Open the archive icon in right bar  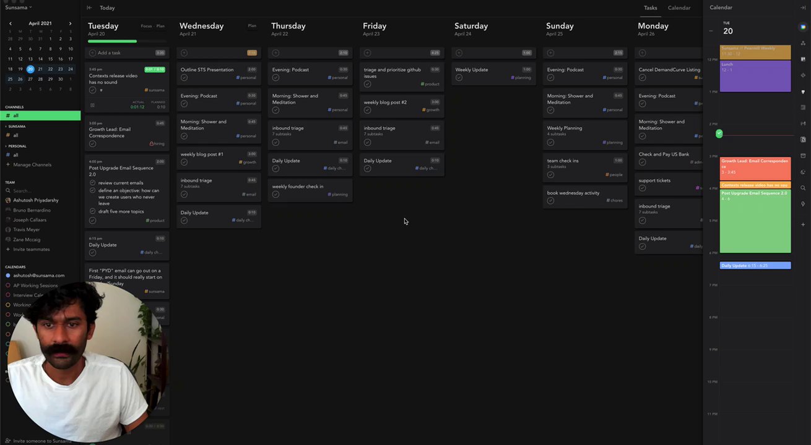coord(803,156)
